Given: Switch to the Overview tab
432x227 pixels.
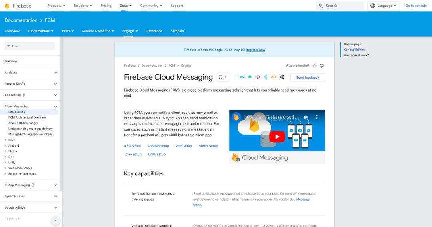Looking at the screenshot, I should [x=12, y=31].
